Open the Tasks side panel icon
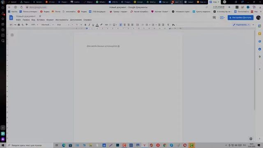Viewport: 263px width, 148px height. pyautogui.click(x=259, y=42)
